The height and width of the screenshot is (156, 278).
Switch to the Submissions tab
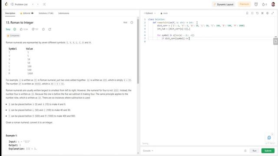pos(64,13)
